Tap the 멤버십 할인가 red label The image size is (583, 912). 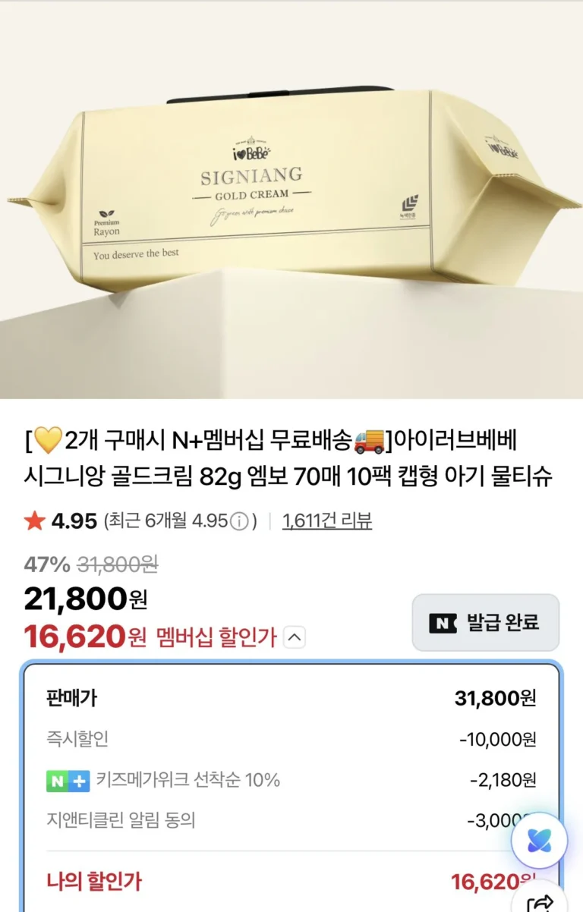pos(216,638)
